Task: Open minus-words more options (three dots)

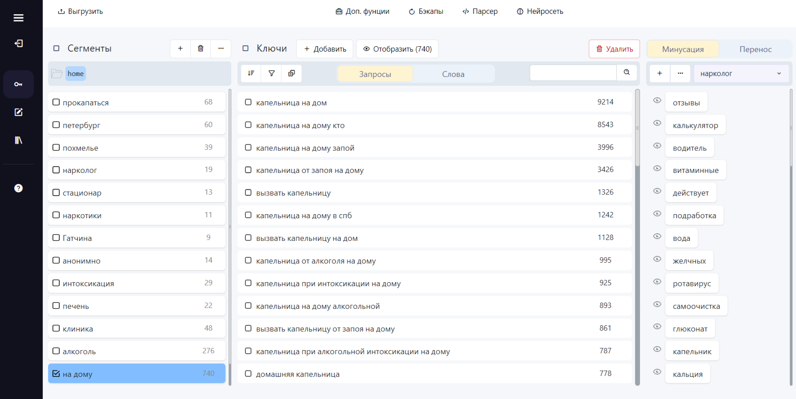Action: click(x=680, y=73)
